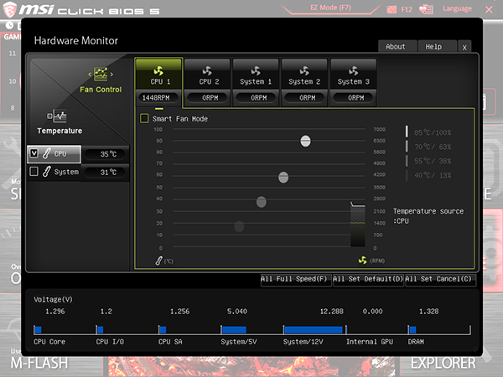Viewport: 503px width, 377px height.
Task: Click the 0RPM readout under System 3
Action: (353, 98)
